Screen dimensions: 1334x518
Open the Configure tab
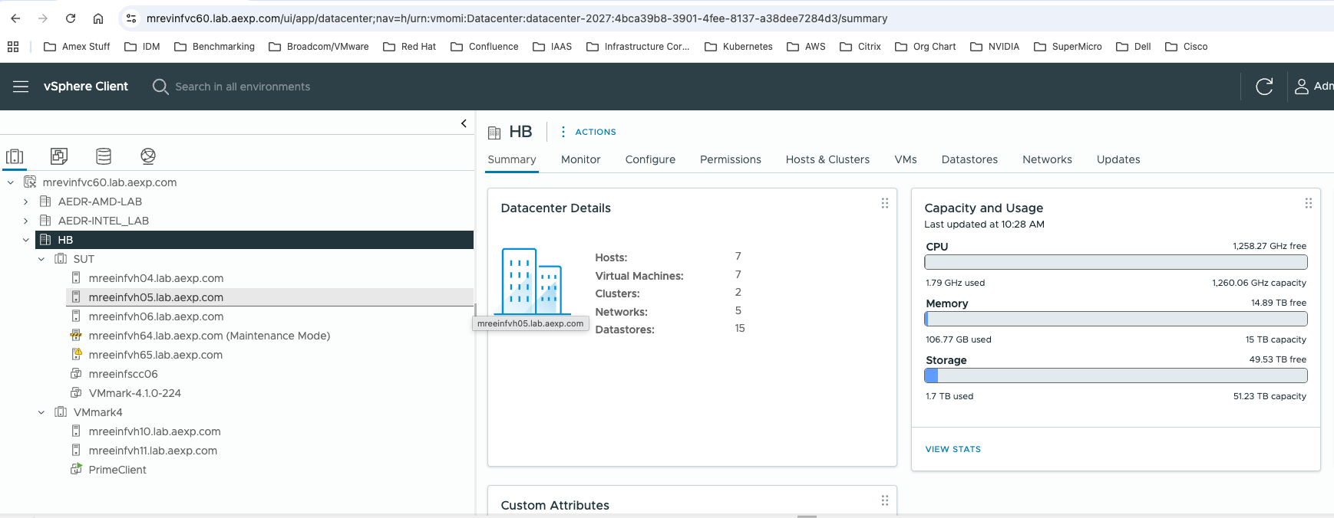coord(650,159)
